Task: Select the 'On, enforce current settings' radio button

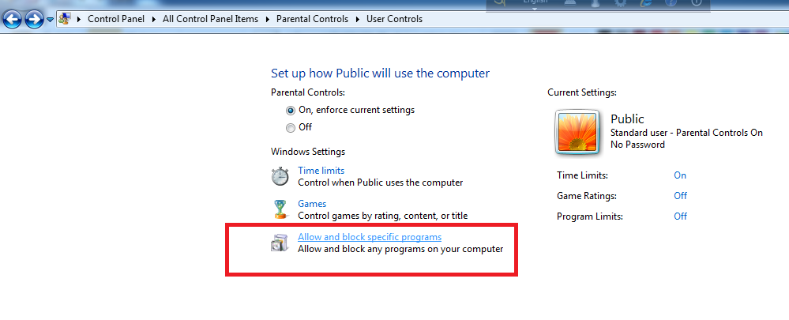Action: (291, 111)
